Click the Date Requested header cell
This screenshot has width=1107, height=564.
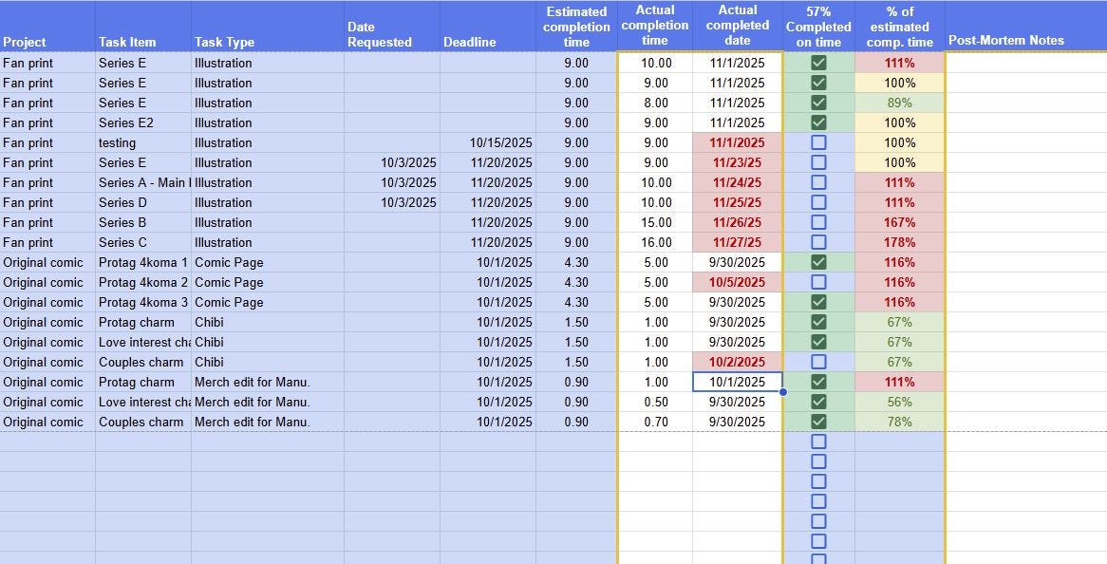(x=392, y=27)
